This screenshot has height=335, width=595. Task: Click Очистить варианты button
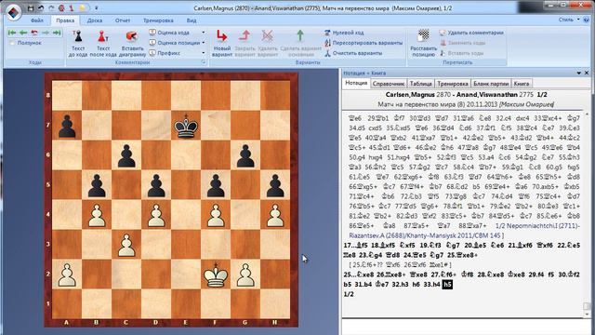click(353, 53)
